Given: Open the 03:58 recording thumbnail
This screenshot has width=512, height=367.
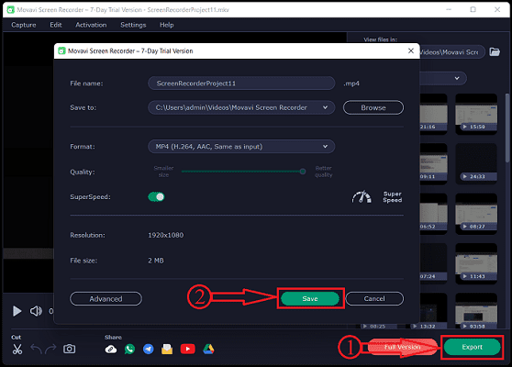Looking at the screenshot, I should tap(476, 311).
